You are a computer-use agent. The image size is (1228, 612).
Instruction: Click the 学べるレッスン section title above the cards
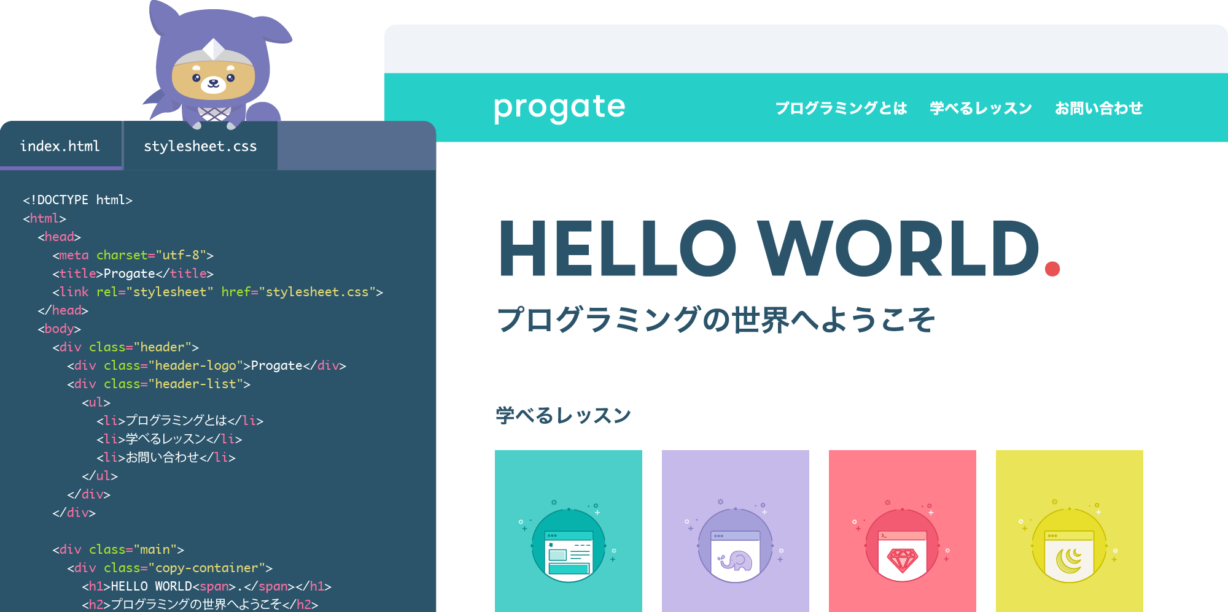pyautogui.click(x=563, y=415)
